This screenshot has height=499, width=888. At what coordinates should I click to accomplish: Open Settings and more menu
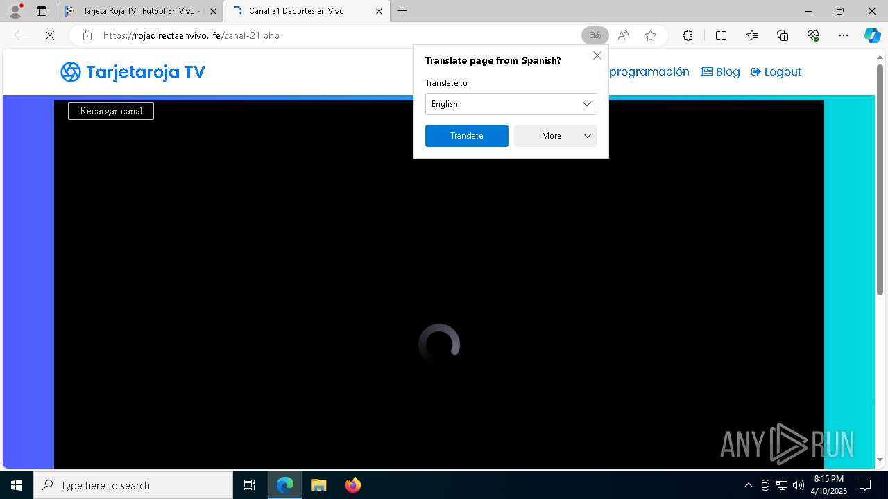(x=844, y=35)
